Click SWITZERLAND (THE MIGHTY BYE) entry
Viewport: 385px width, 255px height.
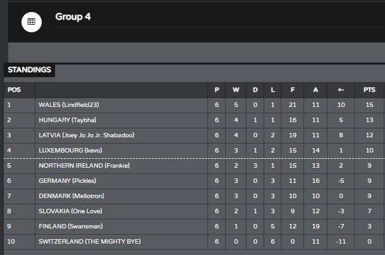click(90, 242)
